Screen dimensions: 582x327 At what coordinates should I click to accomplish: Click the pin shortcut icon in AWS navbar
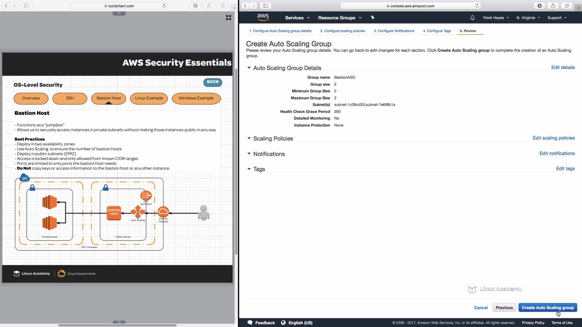[372, 18]
